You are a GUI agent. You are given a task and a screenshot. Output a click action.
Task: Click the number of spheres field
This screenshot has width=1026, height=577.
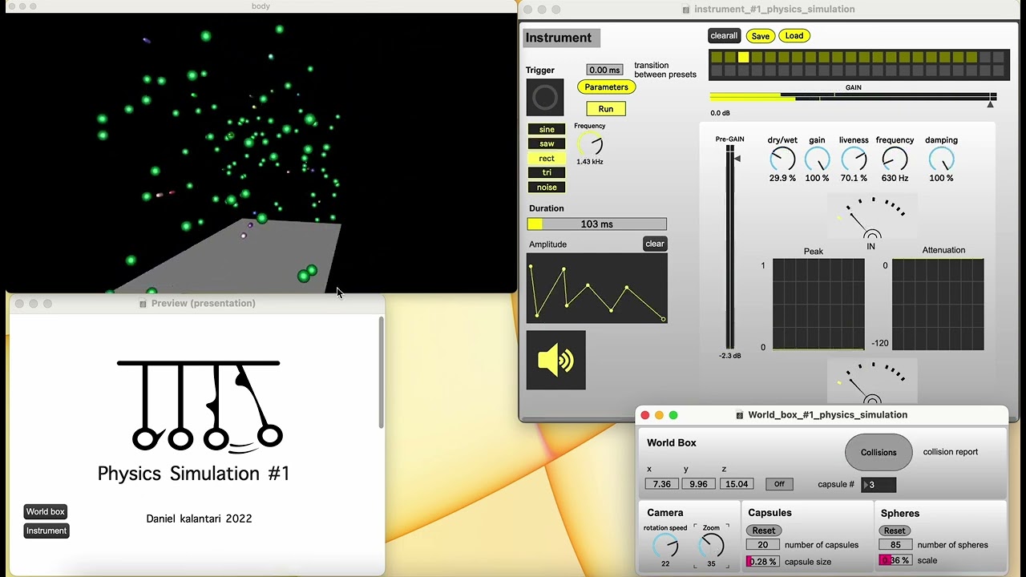[895, 545]
